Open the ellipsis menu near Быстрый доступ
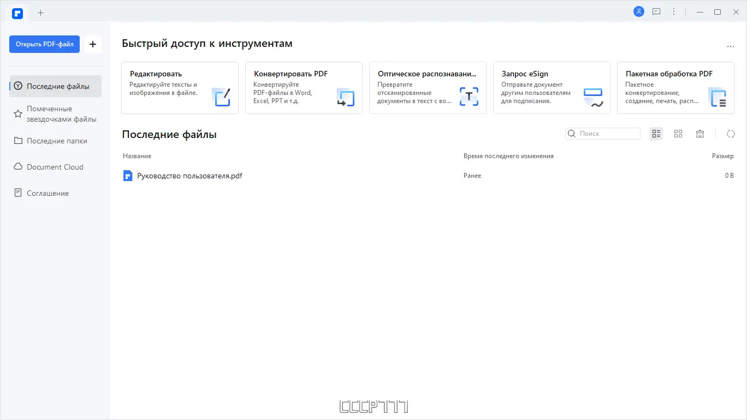This screenshot has width=747, height=420. [x=731, y=46]
